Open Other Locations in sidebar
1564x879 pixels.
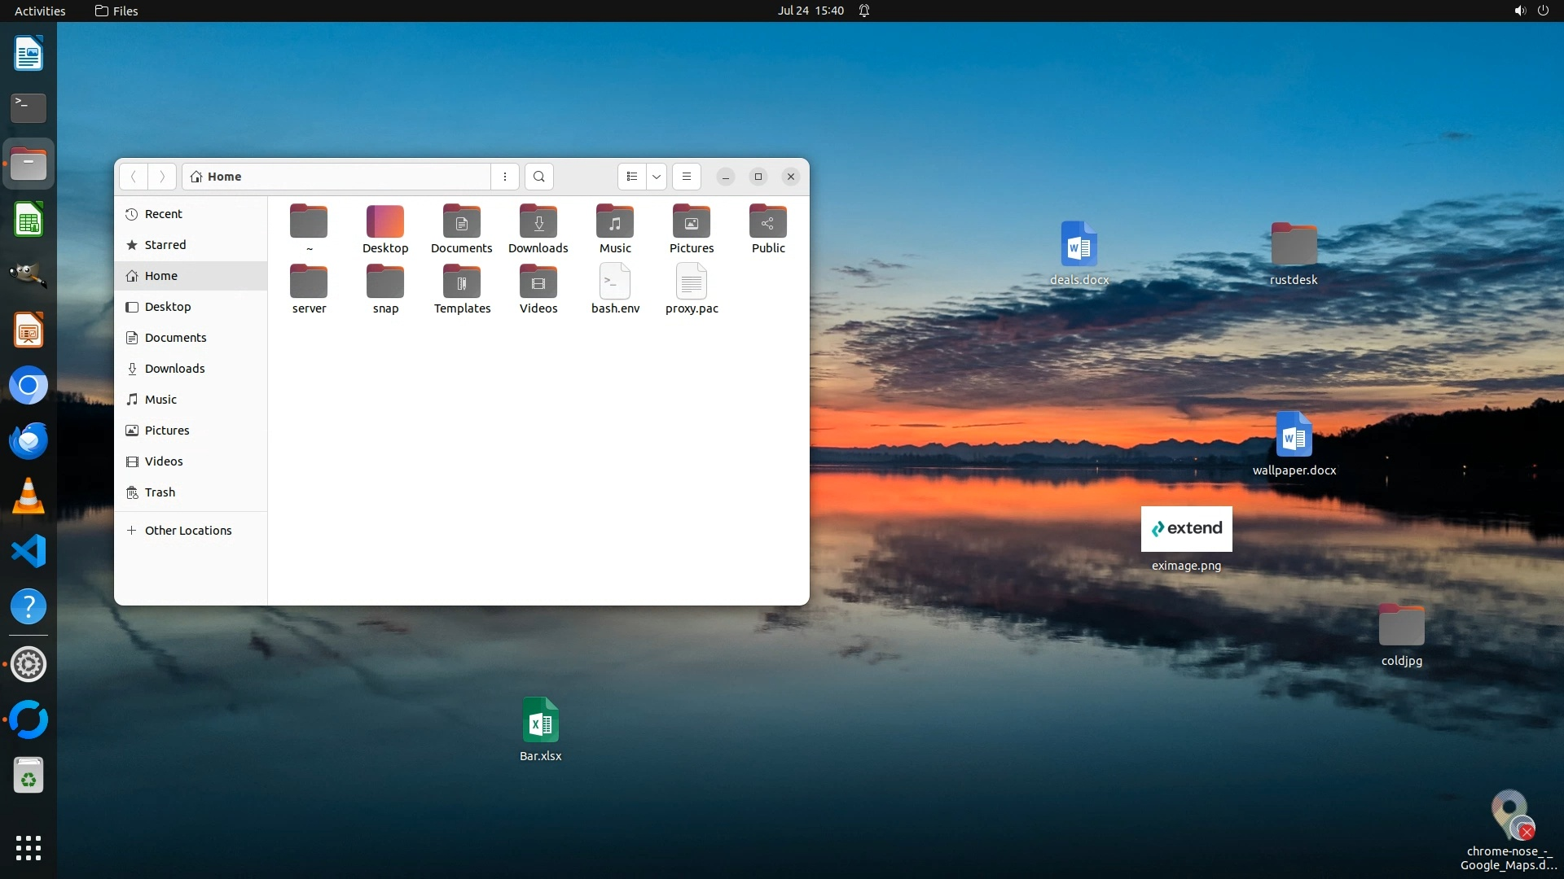tap(187, 531)
